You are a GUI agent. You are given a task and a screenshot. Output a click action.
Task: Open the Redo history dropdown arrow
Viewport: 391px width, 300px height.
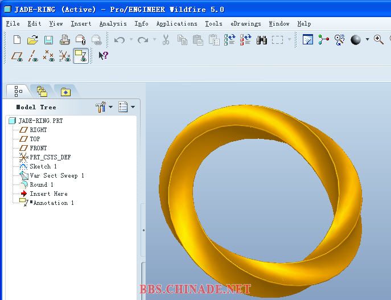coord(154,39)
